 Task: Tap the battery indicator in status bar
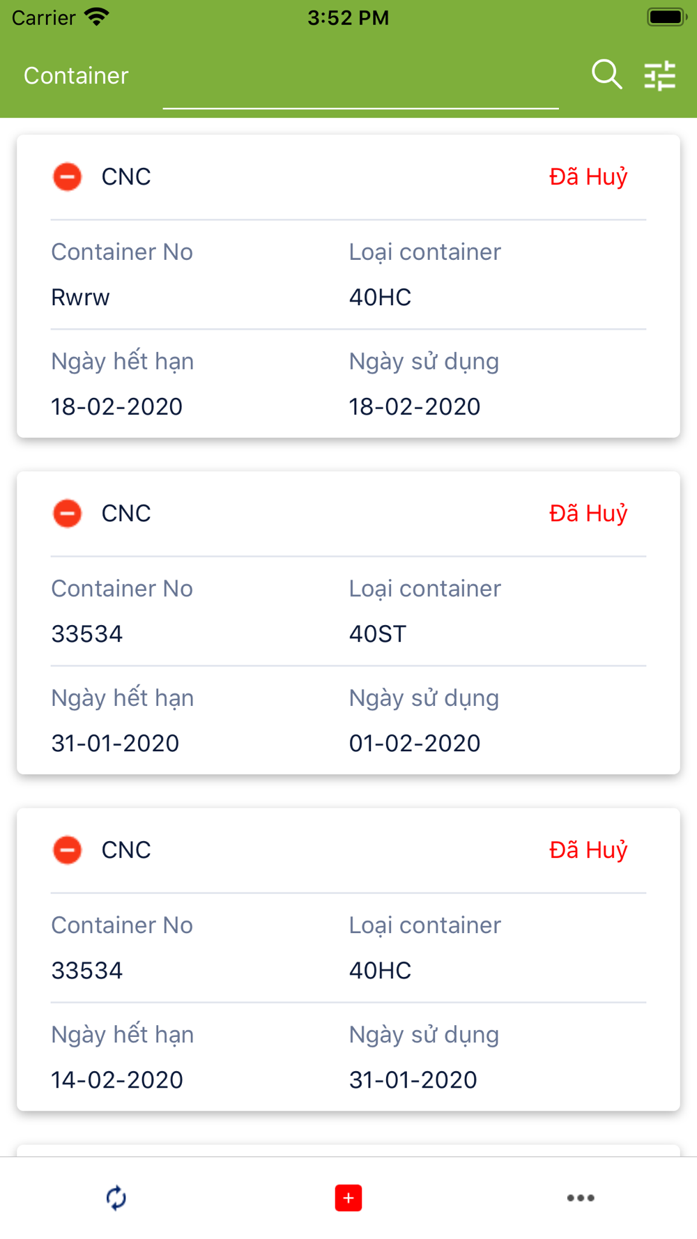667,17
